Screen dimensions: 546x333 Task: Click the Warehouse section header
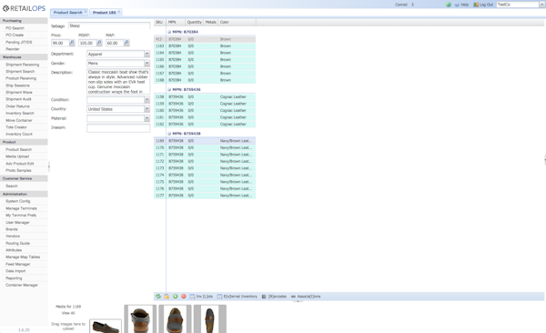click(24, 56)
